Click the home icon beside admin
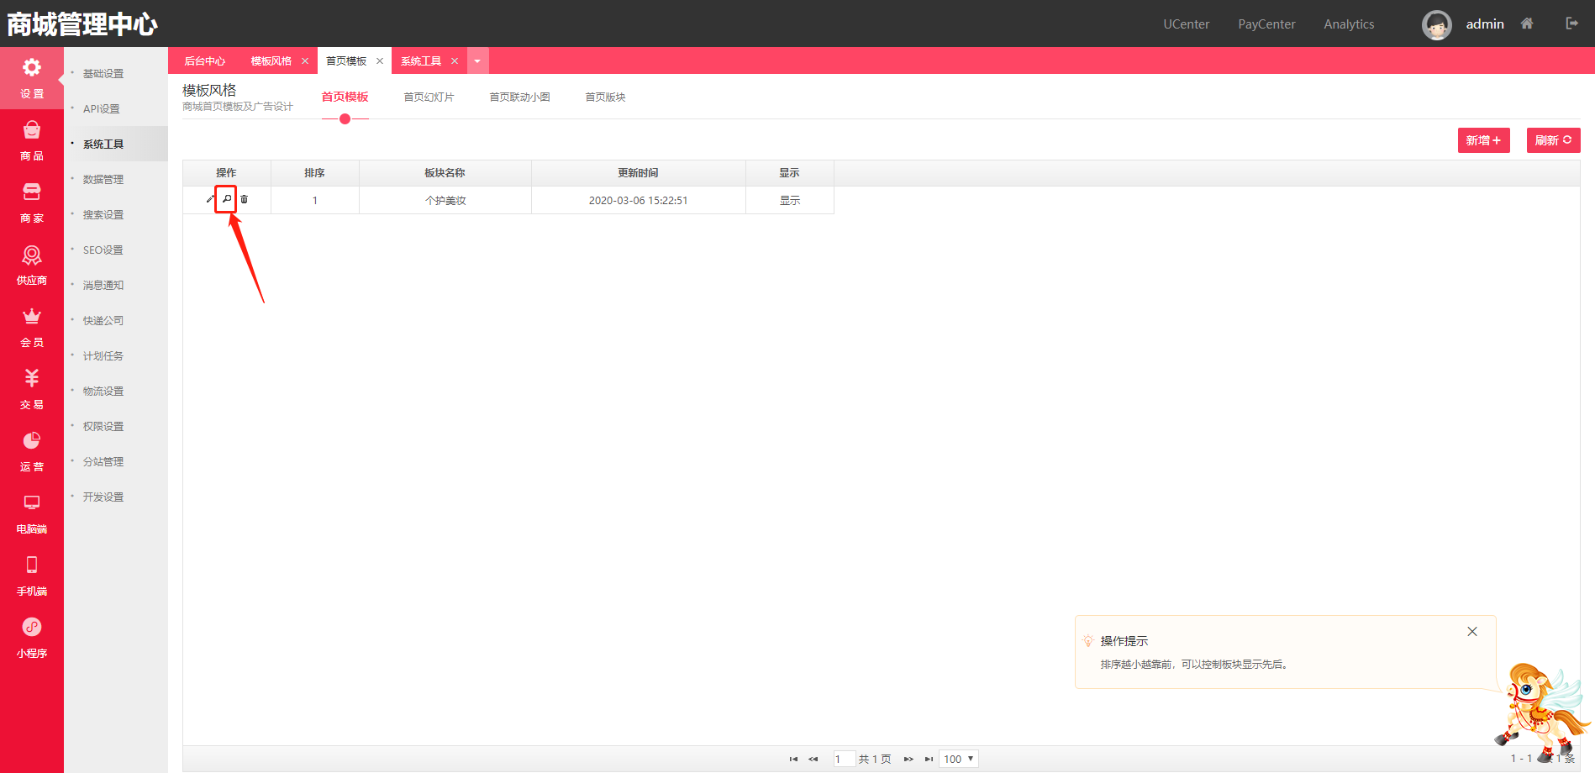This screenshot has width=1595, height=773. (1527, 24)
